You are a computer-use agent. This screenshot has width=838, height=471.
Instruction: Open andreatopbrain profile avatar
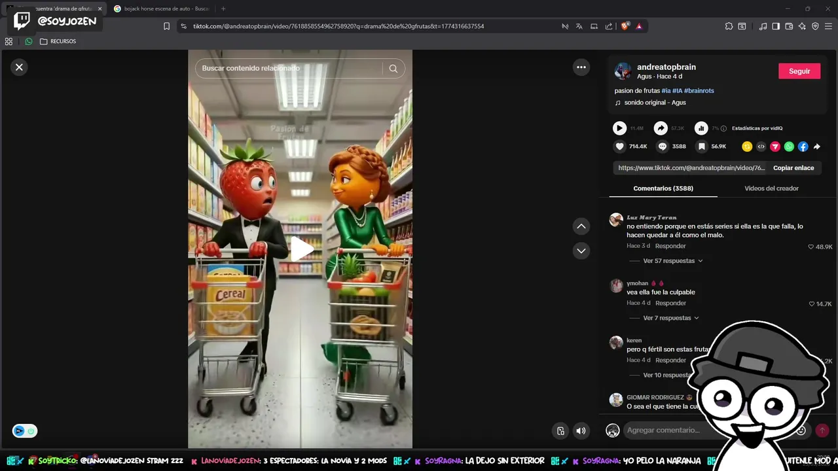click(x=623, y=71)
